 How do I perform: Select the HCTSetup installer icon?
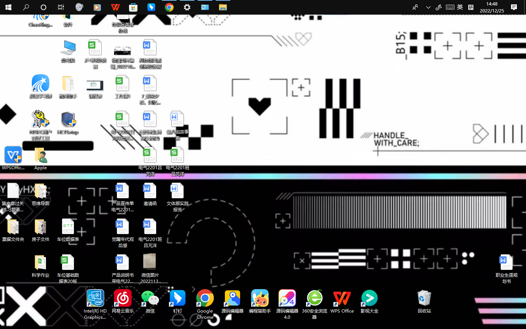pyautogui.click(x=68, y=123)
